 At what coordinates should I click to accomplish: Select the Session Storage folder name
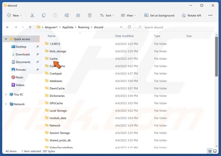60,133
